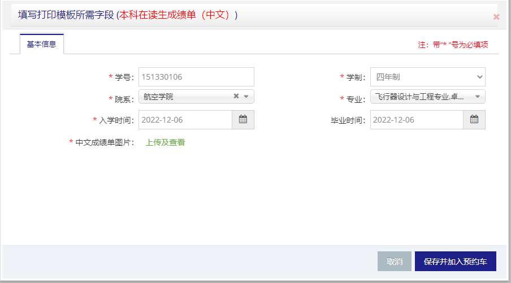
Task: Close the dialog with the top-right X
Action: (496, 17)
